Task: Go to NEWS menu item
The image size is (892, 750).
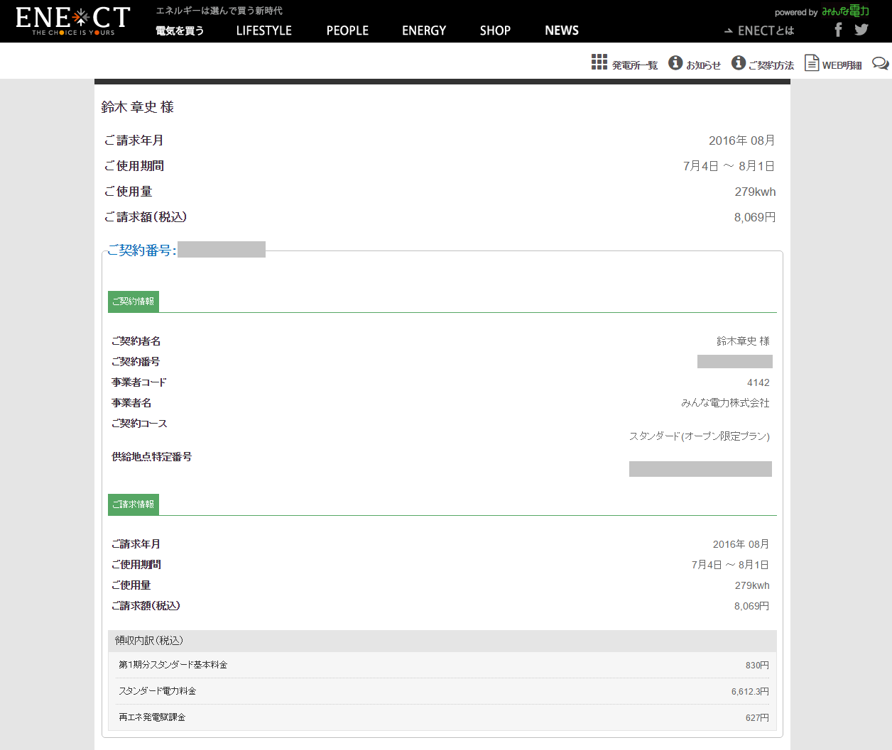Action: point(562,31)
